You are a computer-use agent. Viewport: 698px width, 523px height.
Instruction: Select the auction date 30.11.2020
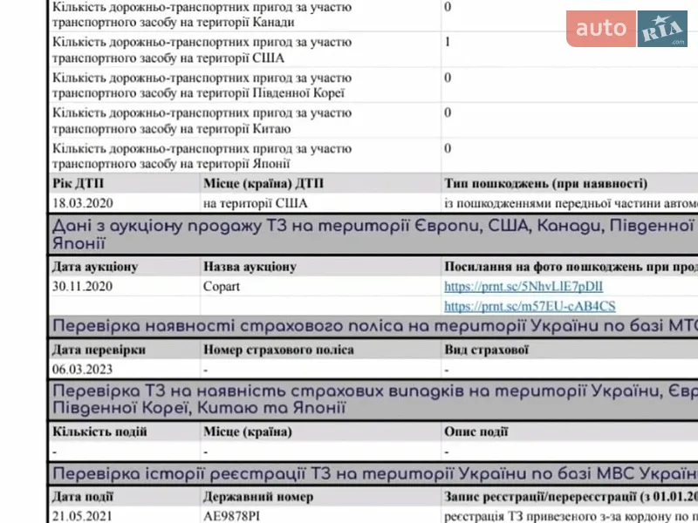[x=82, y=287]
